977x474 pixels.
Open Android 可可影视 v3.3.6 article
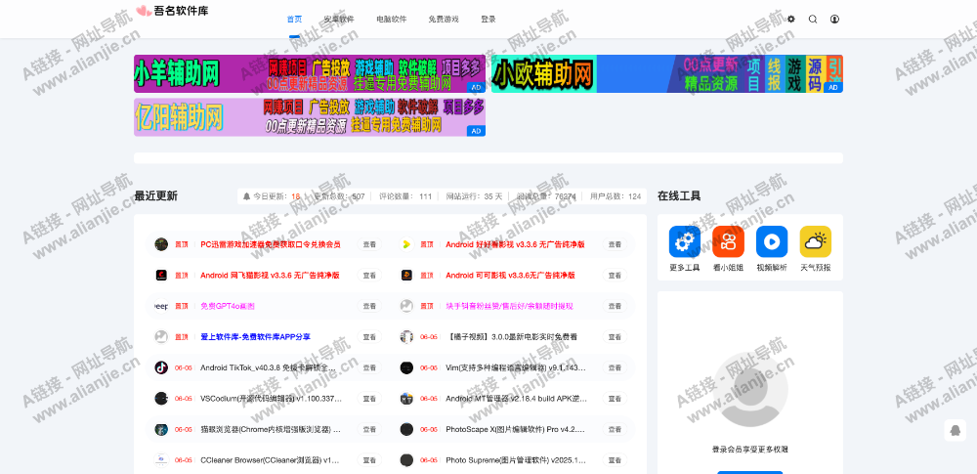click(510, 275)
